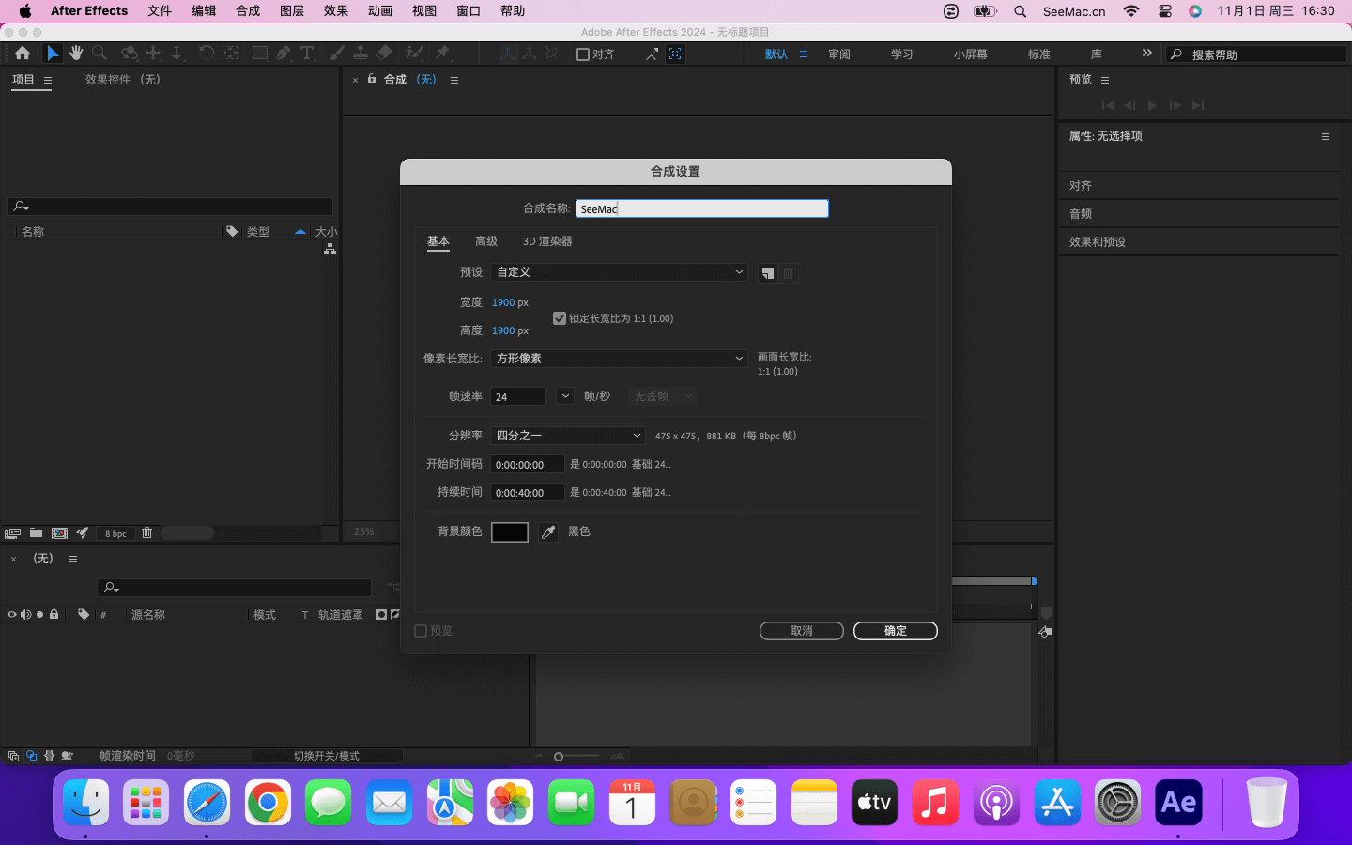Open the 默认 workspace menu

804,54
